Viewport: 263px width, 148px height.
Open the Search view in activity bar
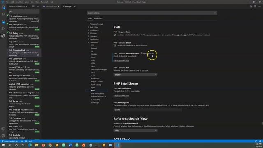point(3,14)
